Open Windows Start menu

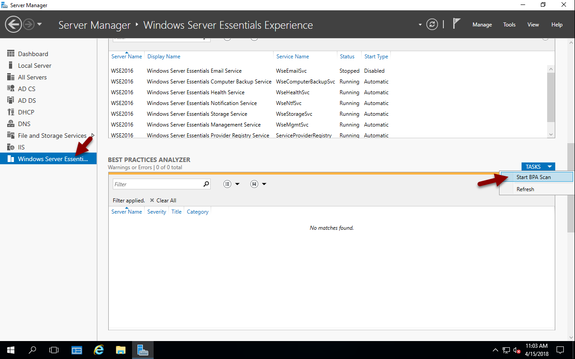(11, 350)
